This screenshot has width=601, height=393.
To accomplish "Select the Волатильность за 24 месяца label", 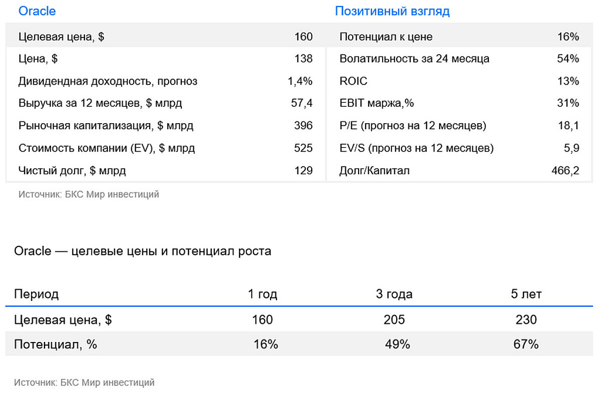I will coord(414,59).
